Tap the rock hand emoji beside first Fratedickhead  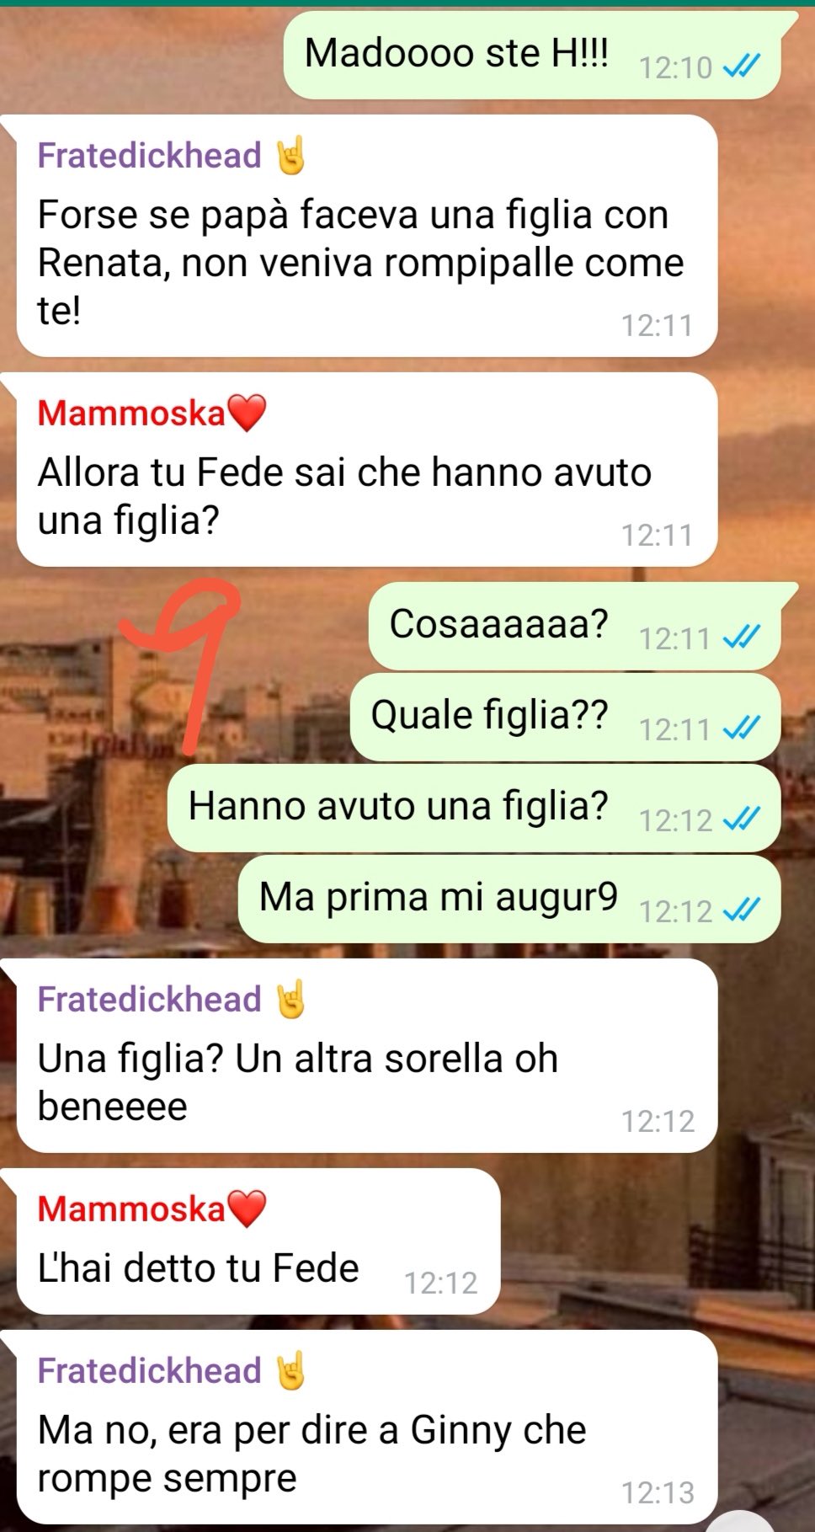(290, 155)
